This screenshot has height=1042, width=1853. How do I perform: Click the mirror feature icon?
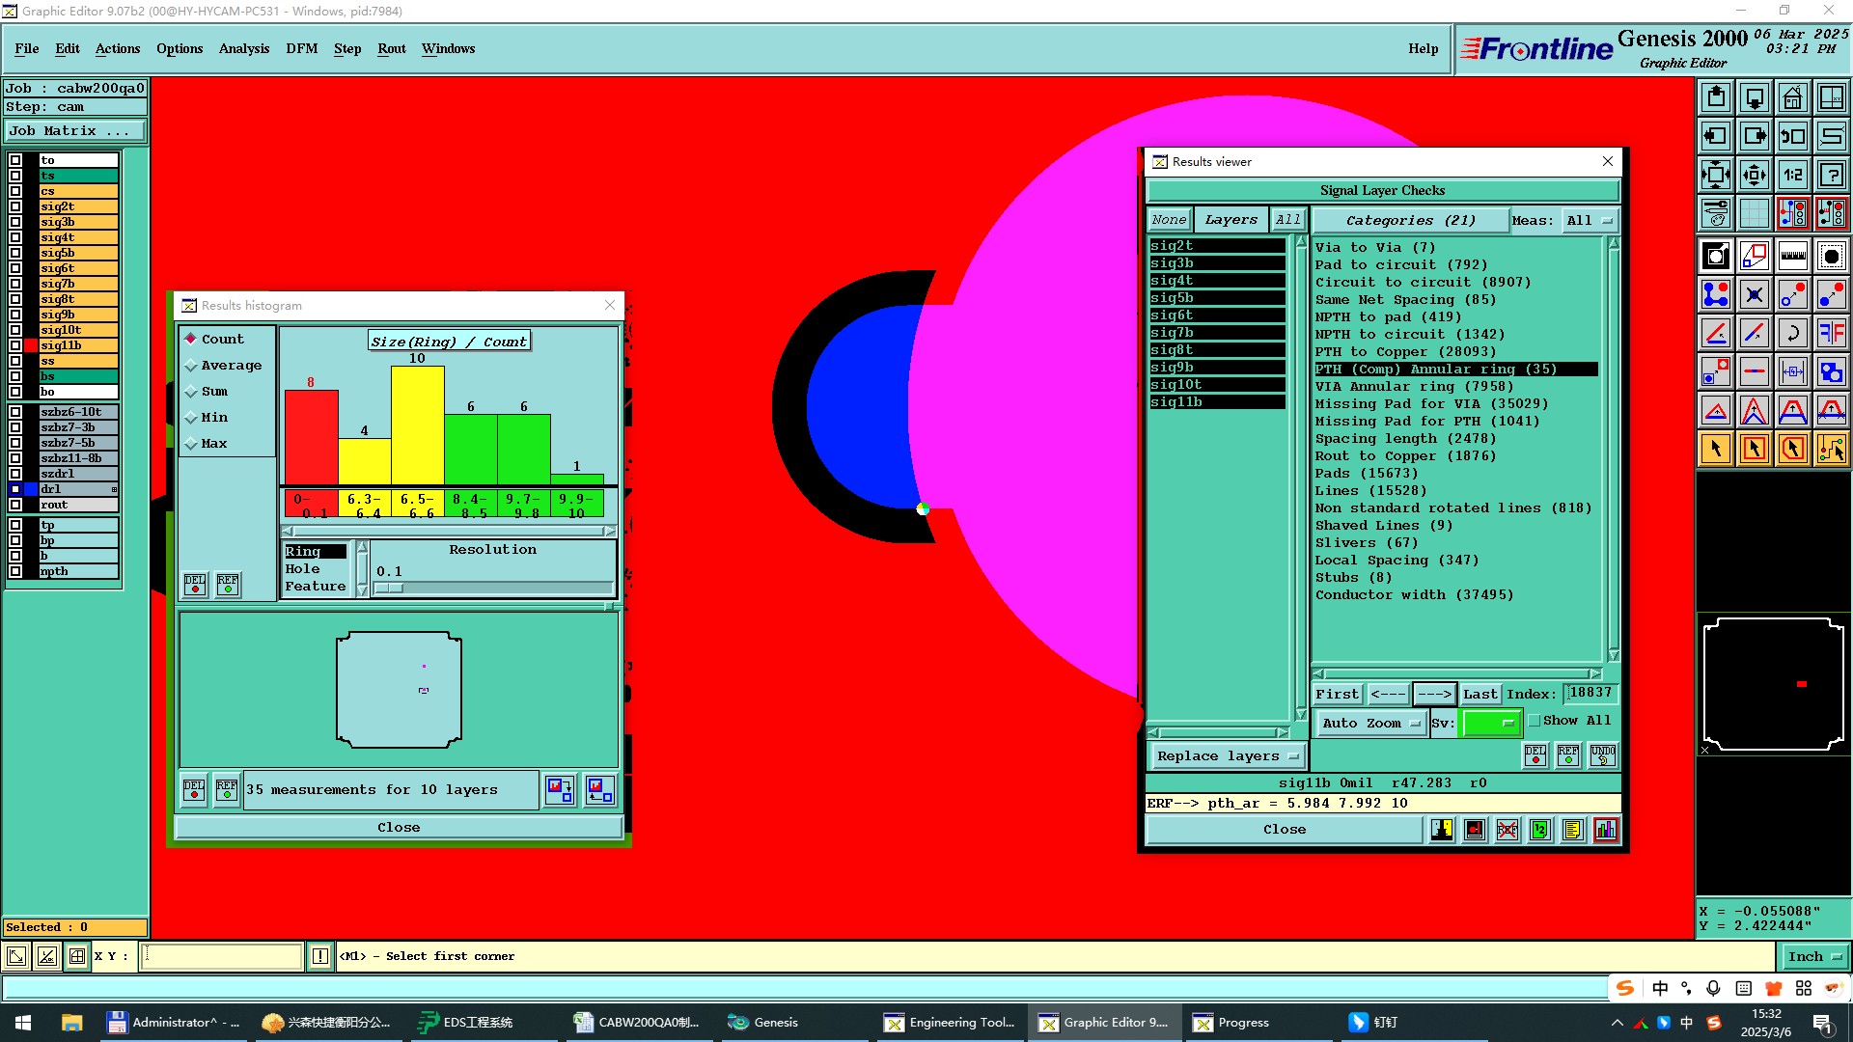tap(1831, 333)
